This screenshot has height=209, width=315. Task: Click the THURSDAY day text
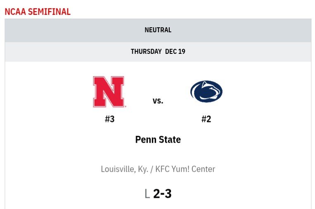click(146, 52)
